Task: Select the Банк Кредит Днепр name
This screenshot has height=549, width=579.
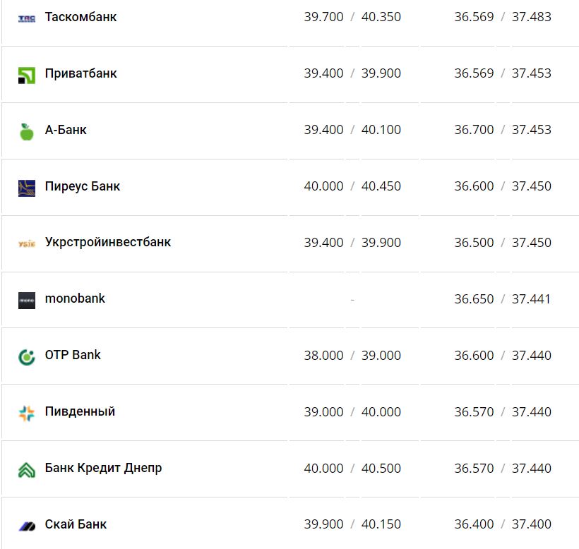Action: (103, 468)
